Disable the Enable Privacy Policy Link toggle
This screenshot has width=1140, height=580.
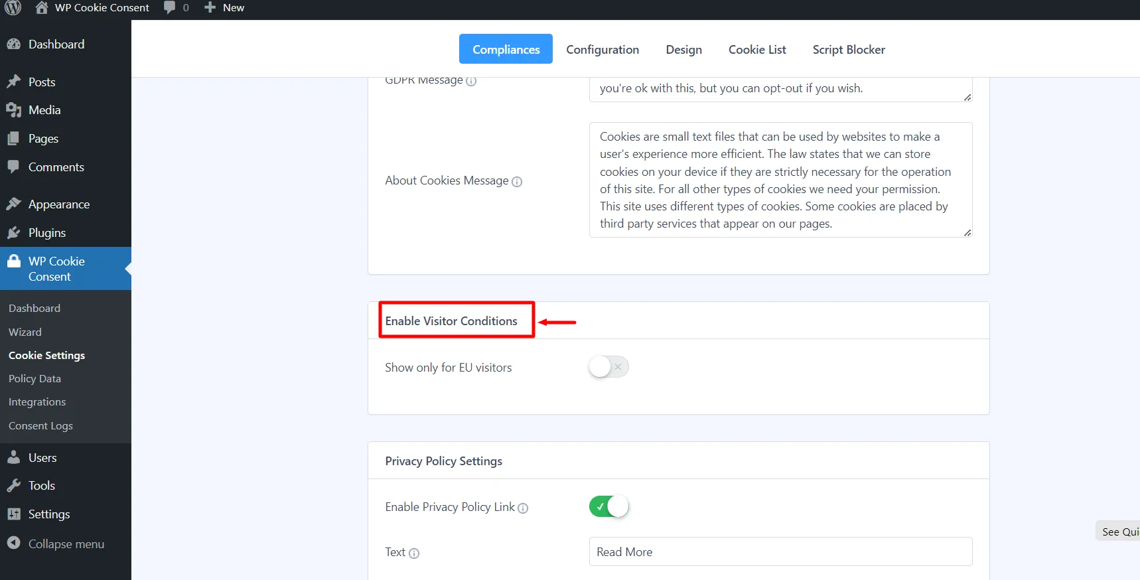coord(608,507)
